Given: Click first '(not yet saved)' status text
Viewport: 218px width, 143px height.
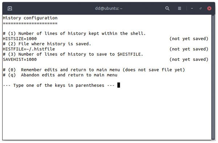Looking at the screenshot, I should [189, 39].
